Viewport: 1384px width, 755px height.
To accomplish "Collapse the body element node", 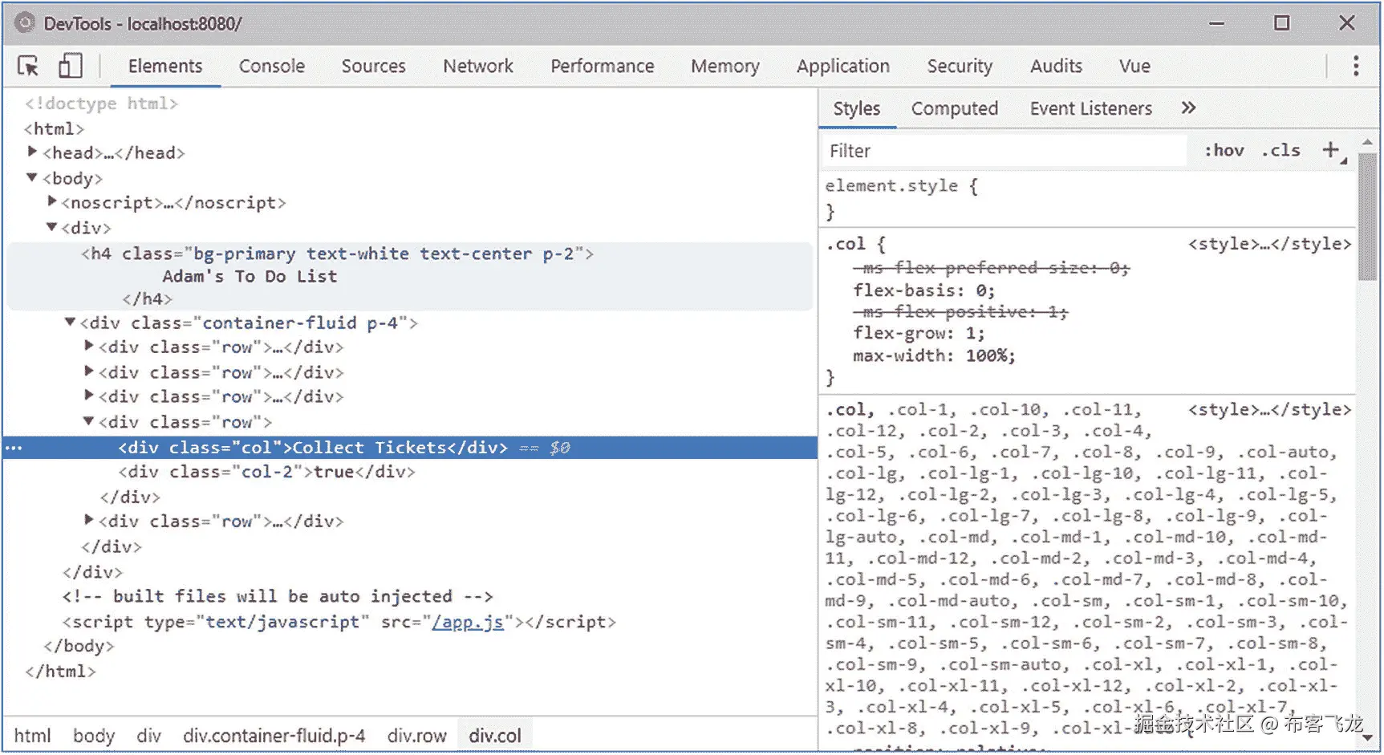I will (x=32, y=177).
